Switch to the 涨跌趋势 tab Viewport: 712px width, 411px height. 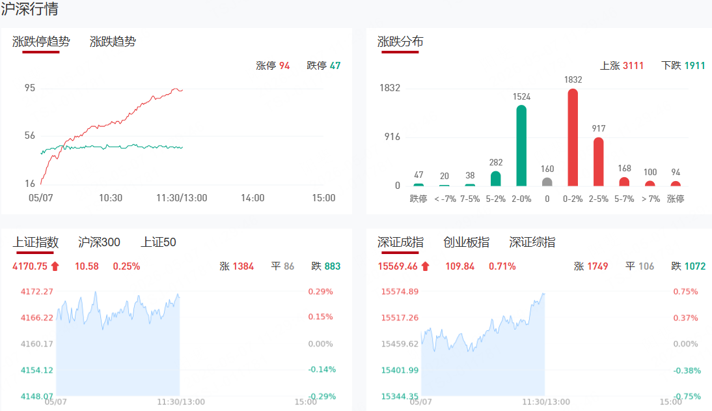click(x=113, y=42)
